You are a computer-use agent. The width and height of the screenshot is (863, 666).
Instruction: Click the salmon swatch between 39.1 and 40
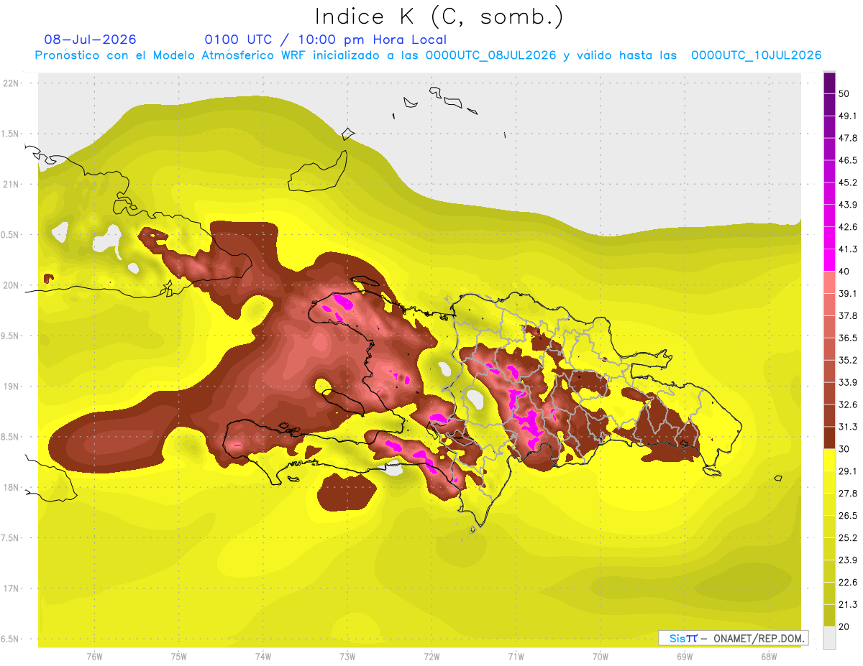[829, 282]
